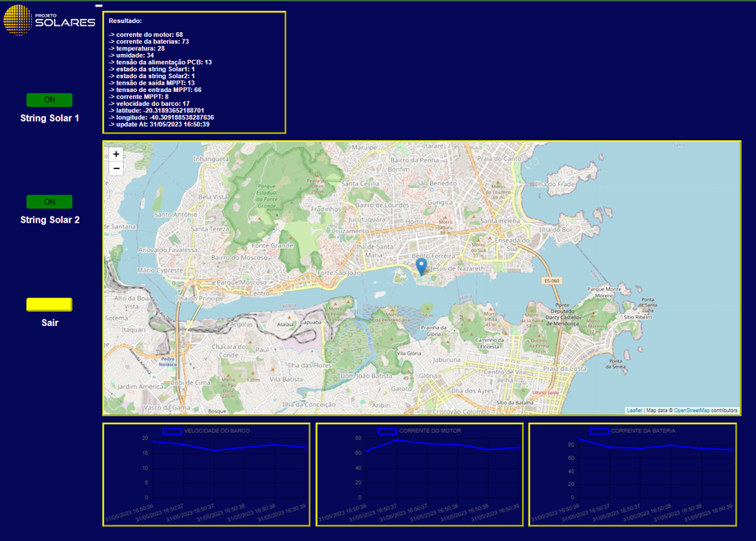Image resolution: width=756 pixels, height=541 pixels.
Task: Click 'Jardim América' map label
Action: coord(140,387)
